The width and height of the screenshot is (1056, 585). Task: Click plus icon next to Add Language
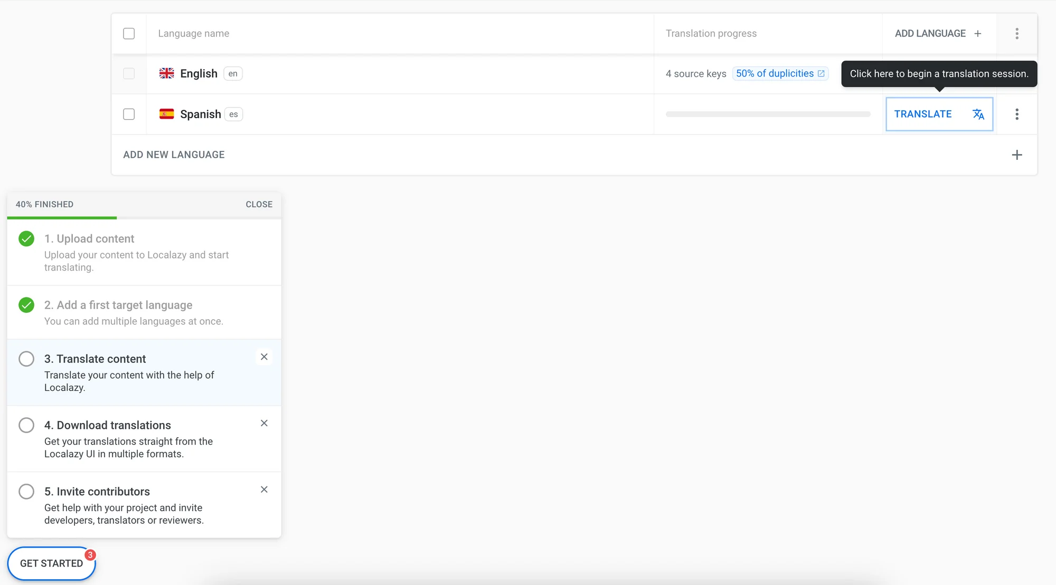pyautogui.click(x=978, y=34)
